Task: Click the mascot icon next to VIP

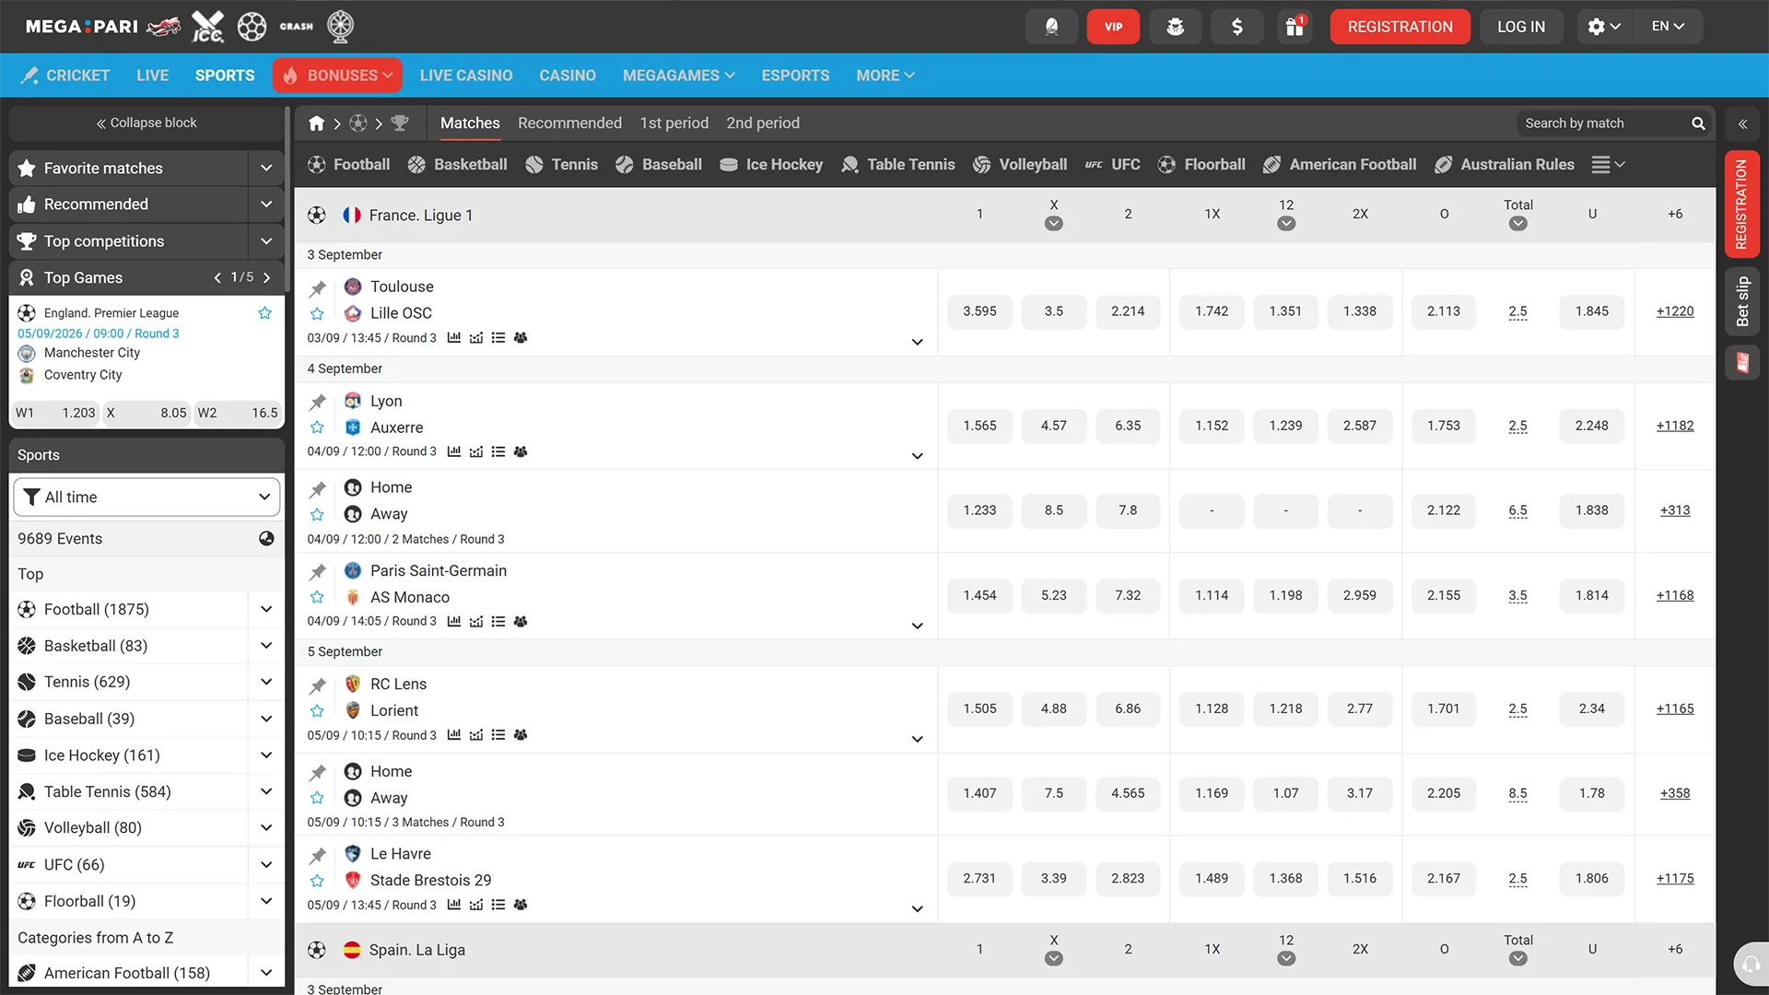Action: tap(1175, 27)
